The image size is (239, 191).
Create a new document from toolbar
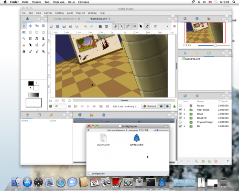tap(51, 26)
